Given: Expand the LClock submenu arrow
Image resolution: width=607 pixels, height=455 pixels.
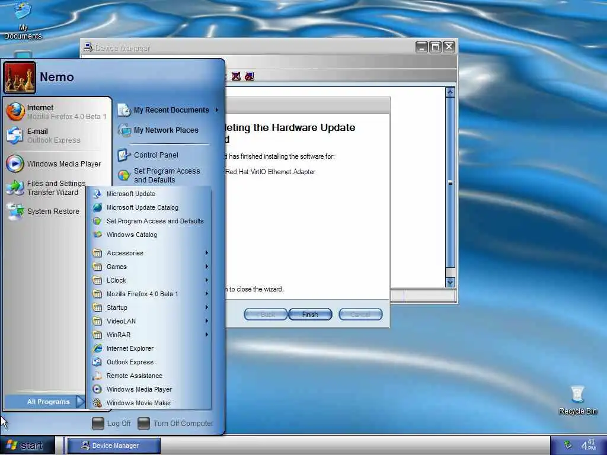Looking at the screenshot, I should (x=207, y=280).
